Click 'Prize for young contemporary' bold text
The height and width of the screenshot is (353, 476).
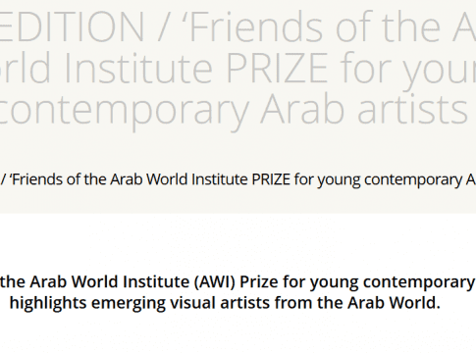(357, 282)
